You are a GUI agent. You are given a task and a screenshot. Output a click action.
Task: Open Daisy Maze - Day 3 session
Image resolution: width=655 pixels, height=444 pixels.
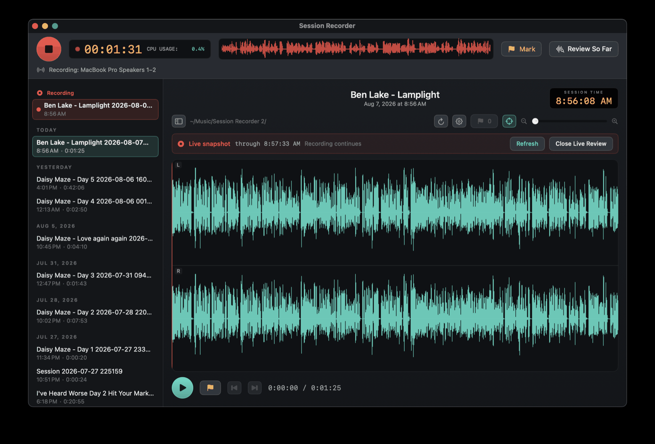tap(95, 279)
